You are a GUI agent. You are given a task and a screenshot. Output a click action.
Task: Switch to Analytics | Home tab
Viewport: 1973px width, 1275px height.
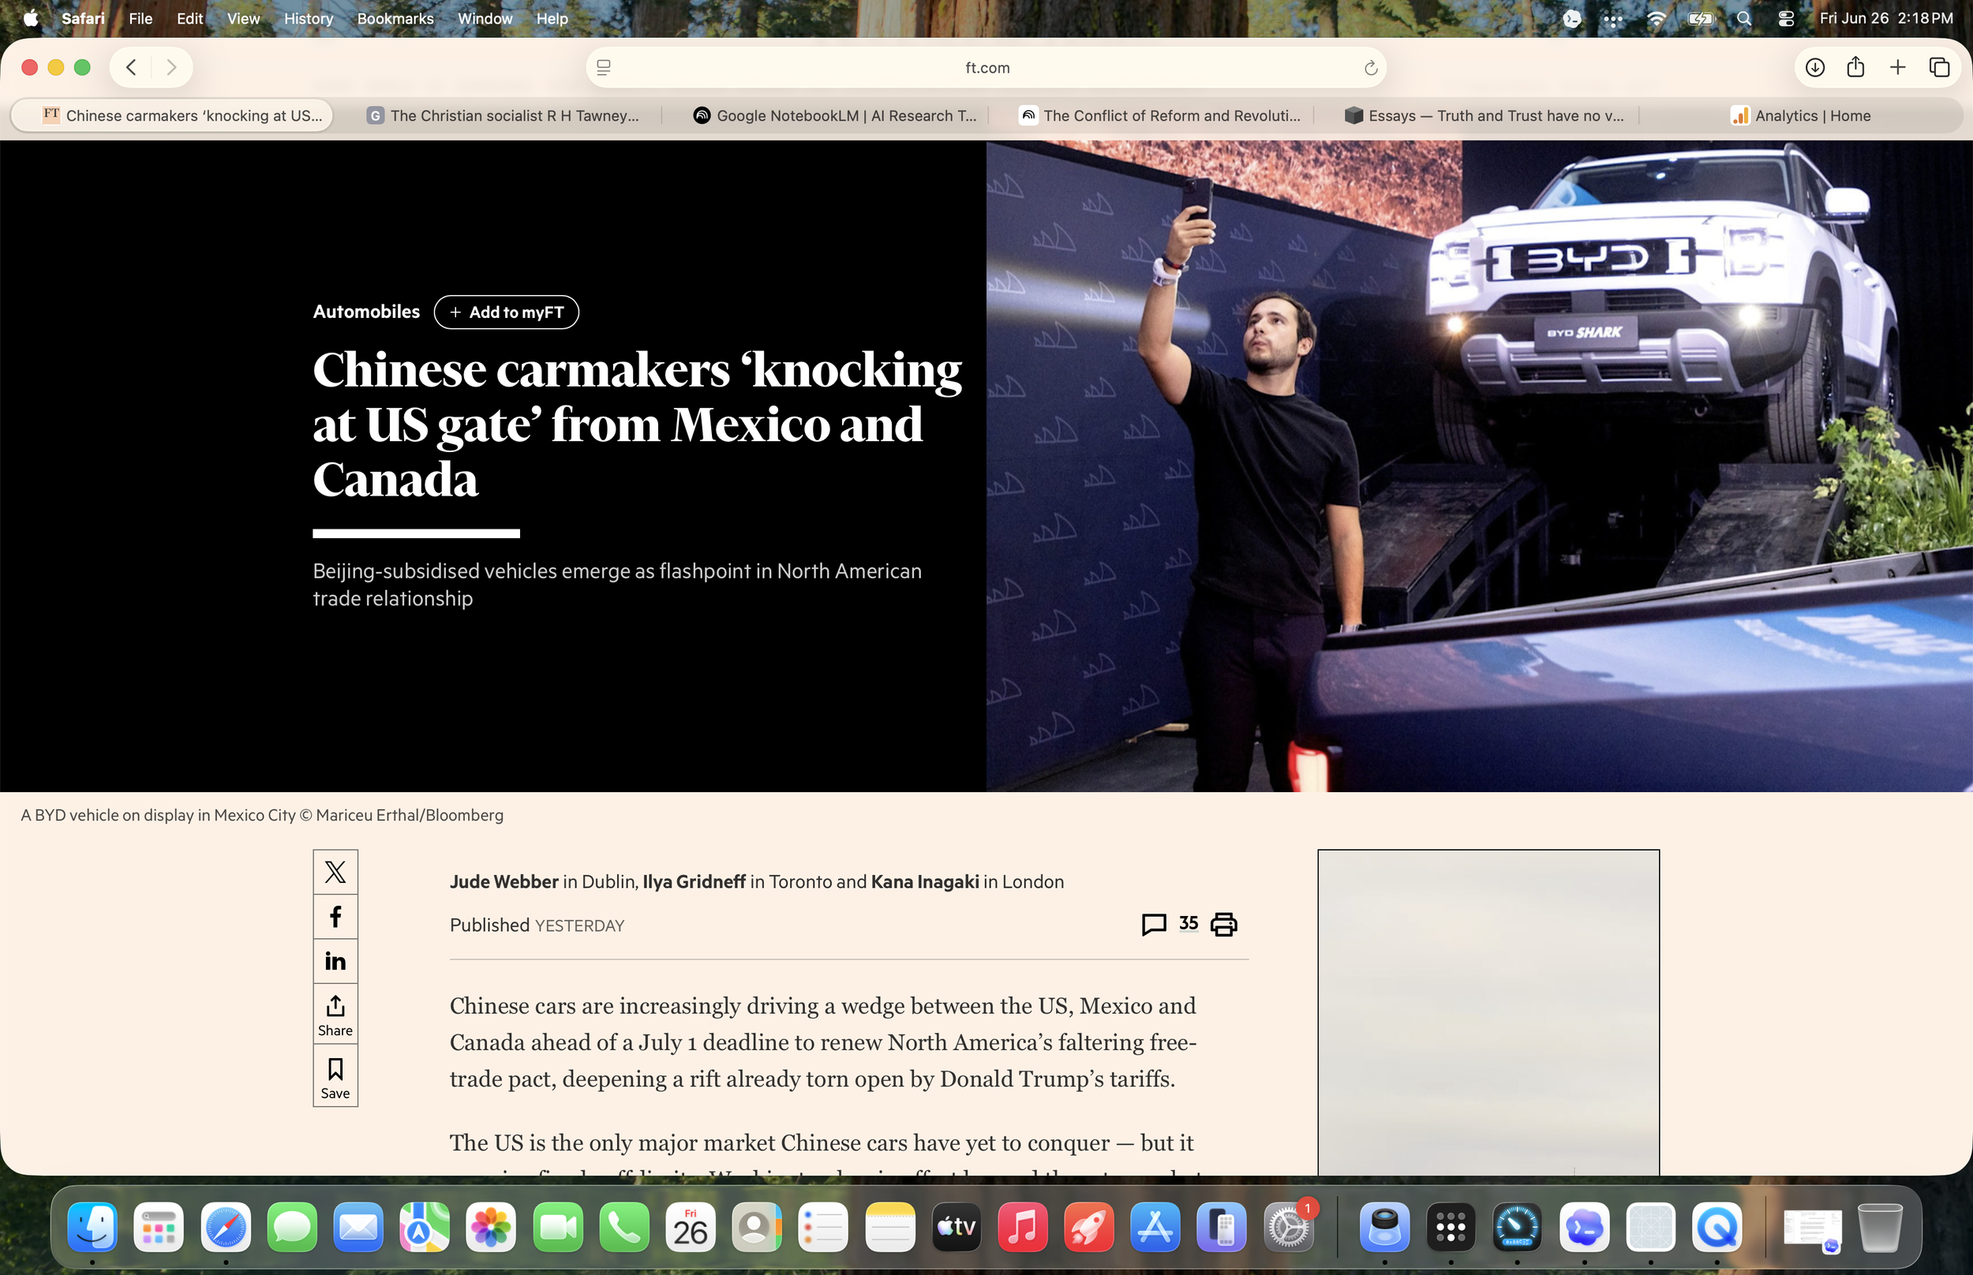click(1801, 116)
